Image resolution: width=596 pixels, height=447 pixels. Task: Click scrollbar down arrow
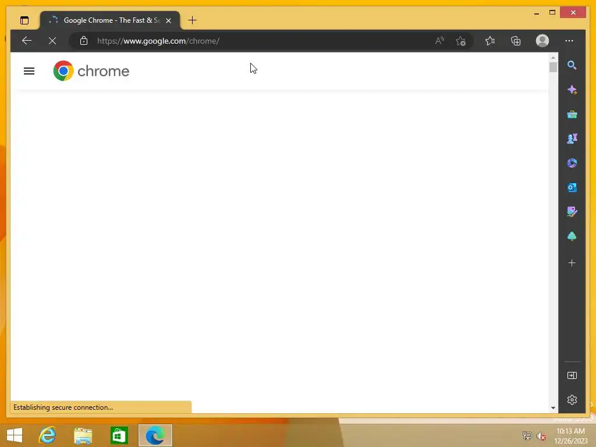pos(553,408)
